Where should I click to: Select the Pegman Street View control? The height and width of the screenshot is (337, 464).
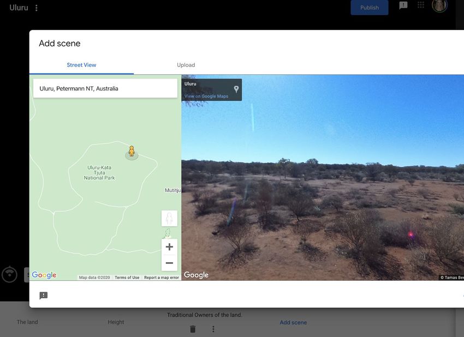coord(169,219)
